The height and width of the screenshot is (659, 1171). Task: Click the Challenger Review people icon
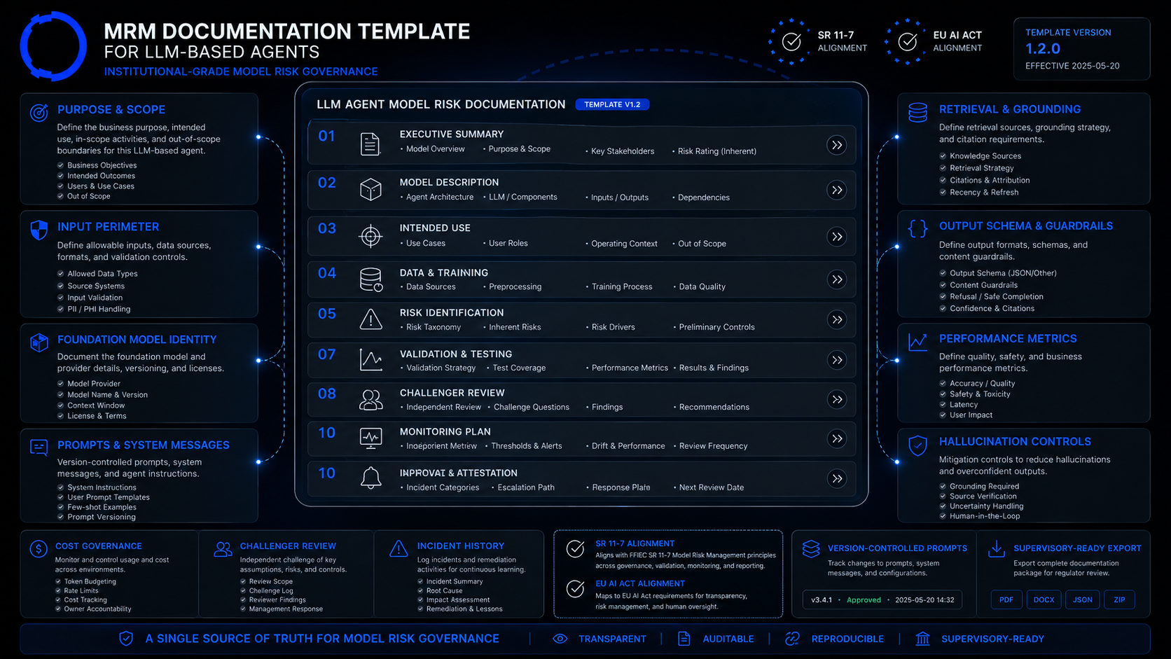[370, 400]
